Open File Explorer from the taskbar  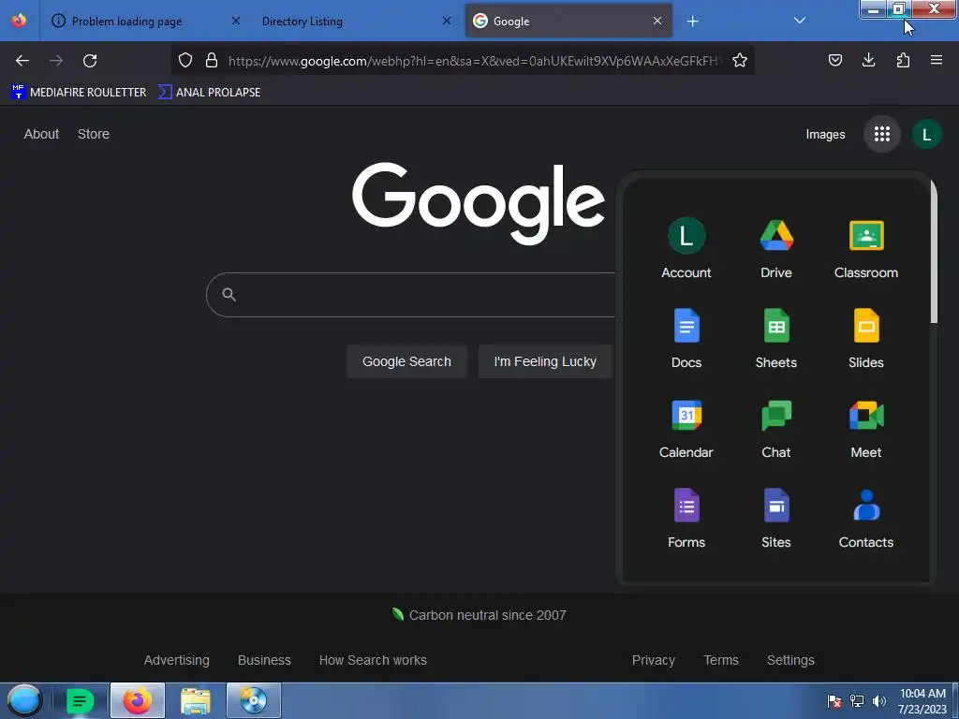pyautogui.click(x=196, y=700)
